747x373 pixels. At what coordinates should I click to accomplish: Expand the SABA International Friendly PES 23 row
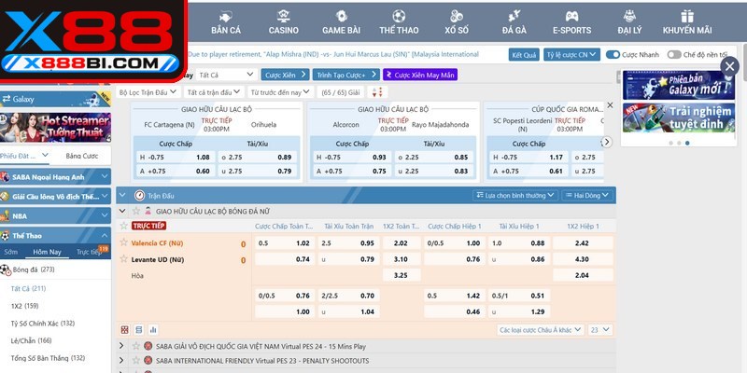(121, 361)
